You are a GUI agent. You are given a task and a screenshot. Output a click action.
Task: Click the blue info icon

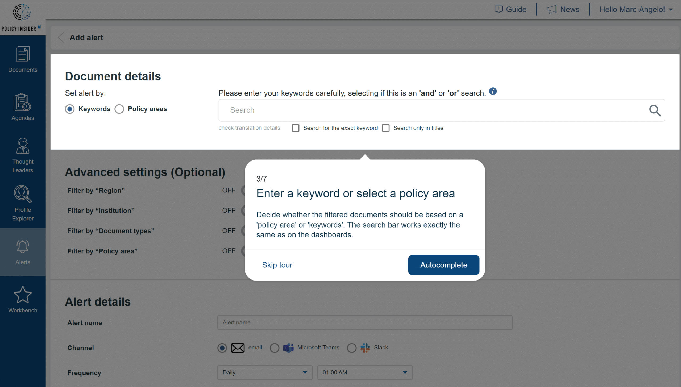pos(493,91)
